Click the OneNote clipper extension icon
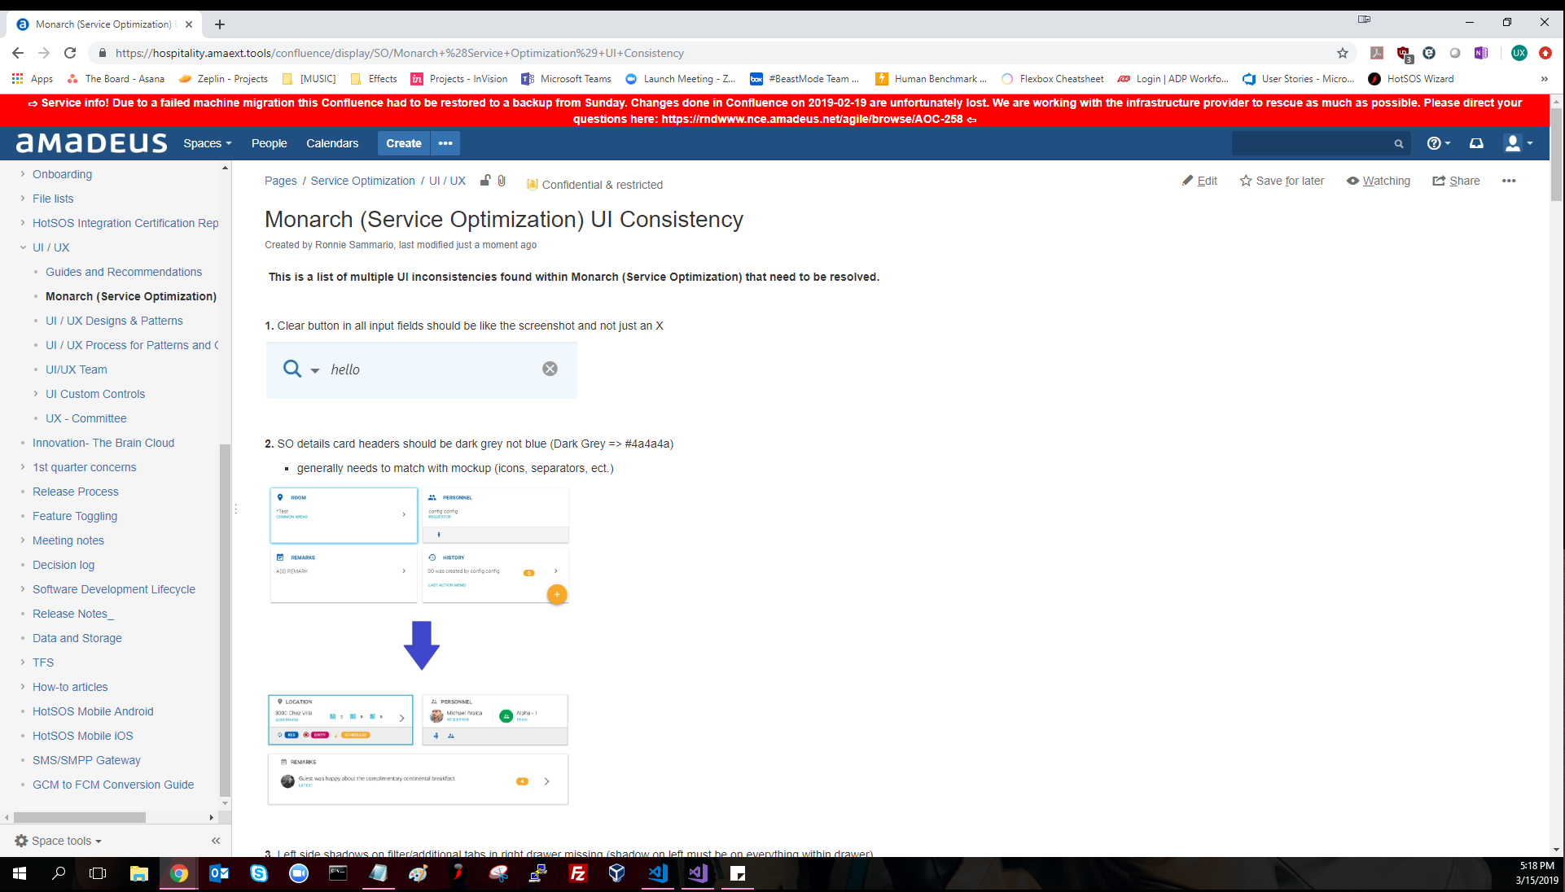Image resolution: width=1565 pixels, height=892 pixels. point(1481,53)
